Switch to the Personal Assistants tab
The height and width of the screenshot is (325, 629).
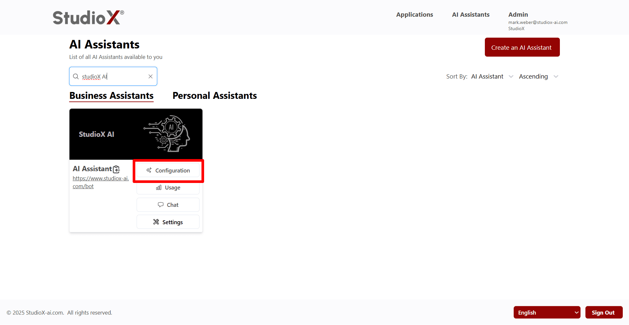[215, 96]
